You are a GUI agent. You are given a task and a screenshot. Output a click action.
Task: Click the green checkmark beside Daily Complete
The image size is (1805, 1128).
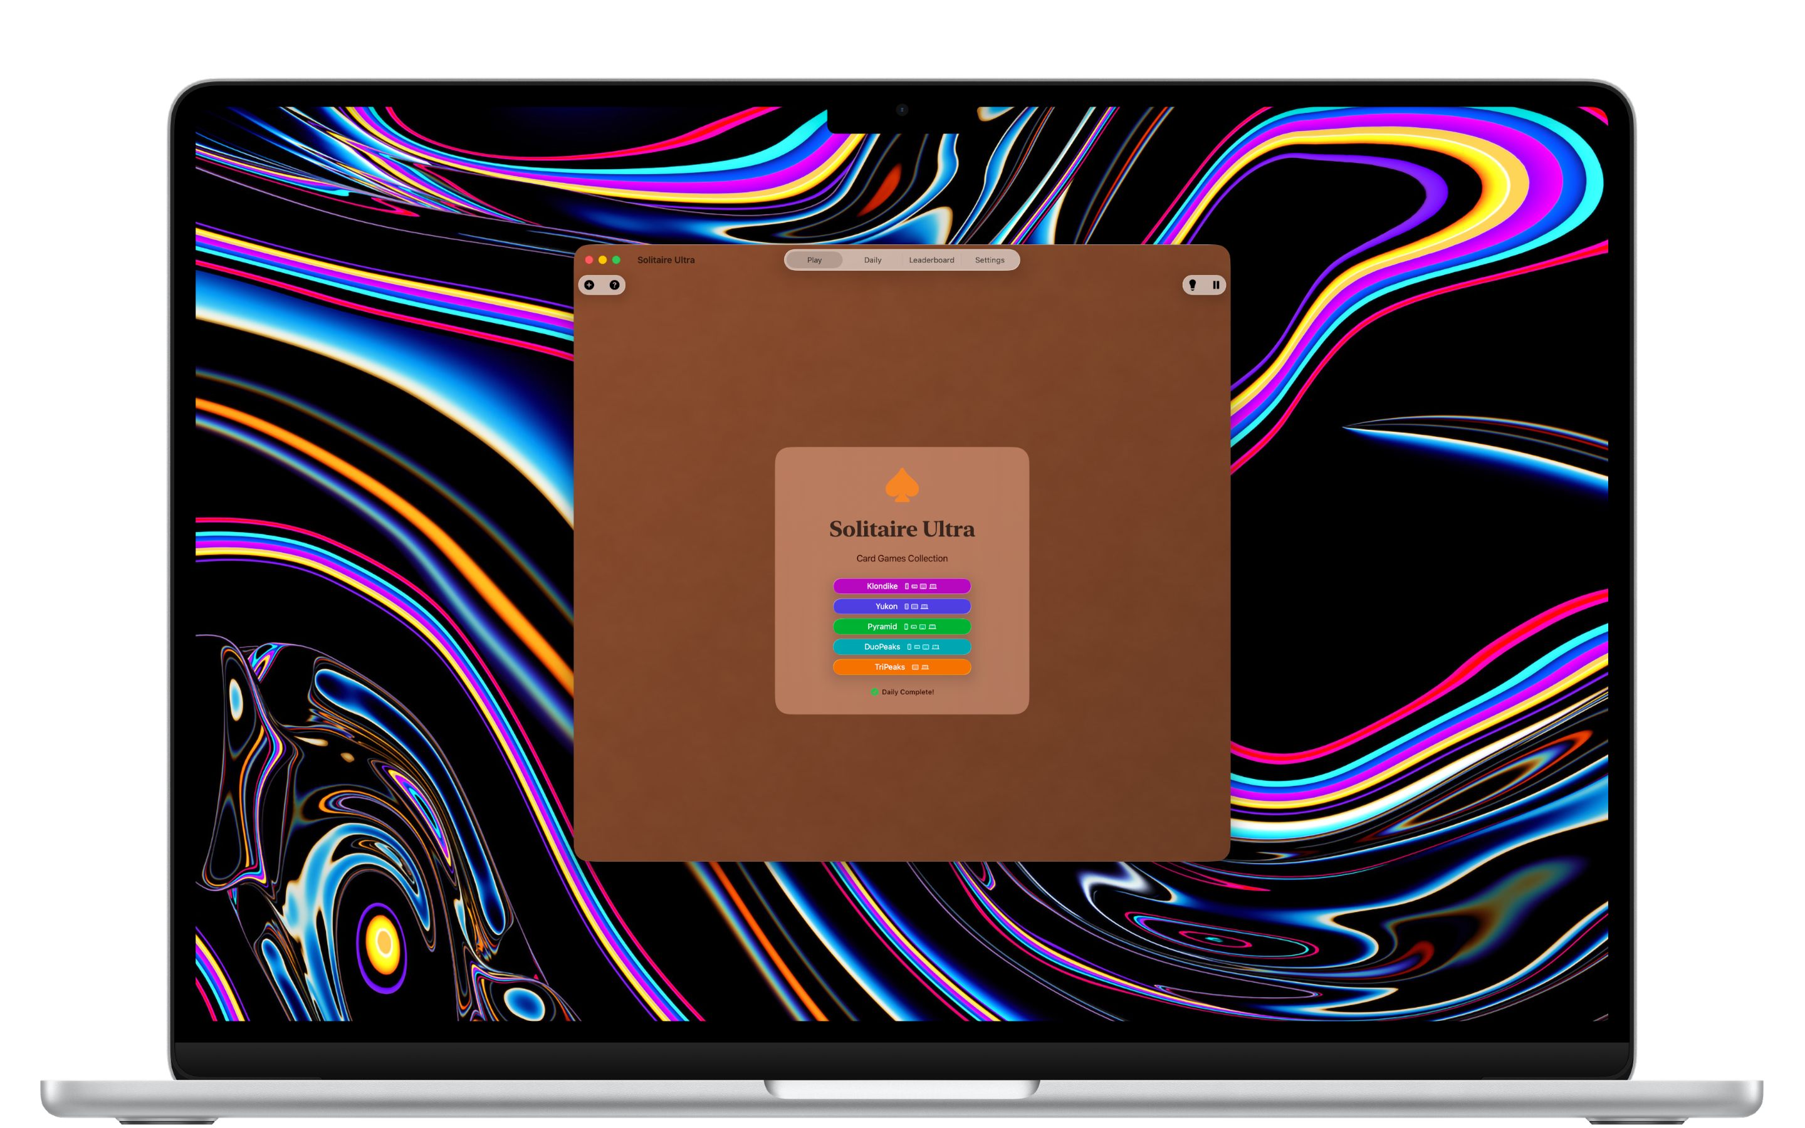point(874,692)
